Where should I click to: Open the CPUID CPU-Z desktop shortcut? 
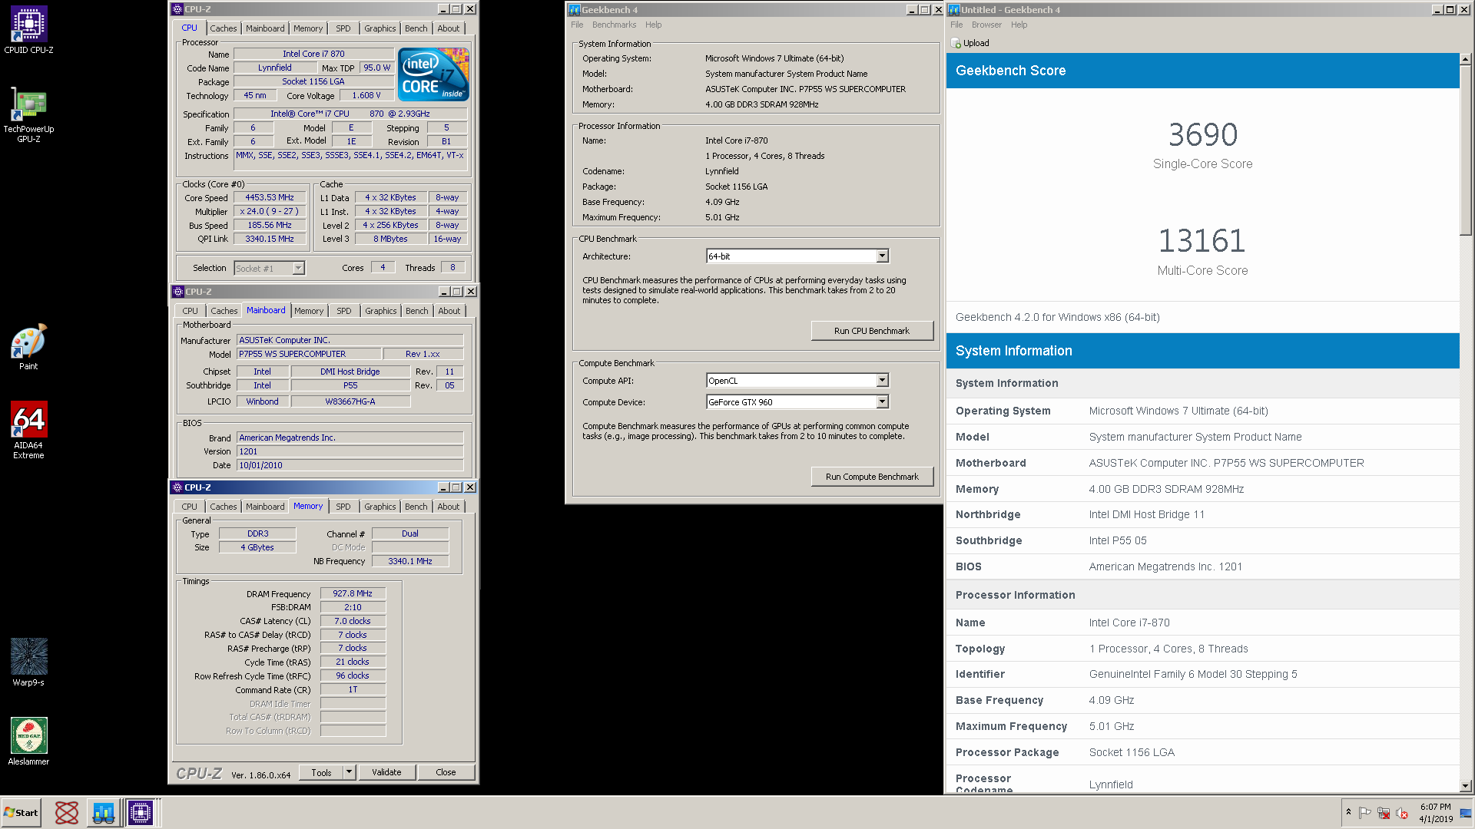pos(28,31)
